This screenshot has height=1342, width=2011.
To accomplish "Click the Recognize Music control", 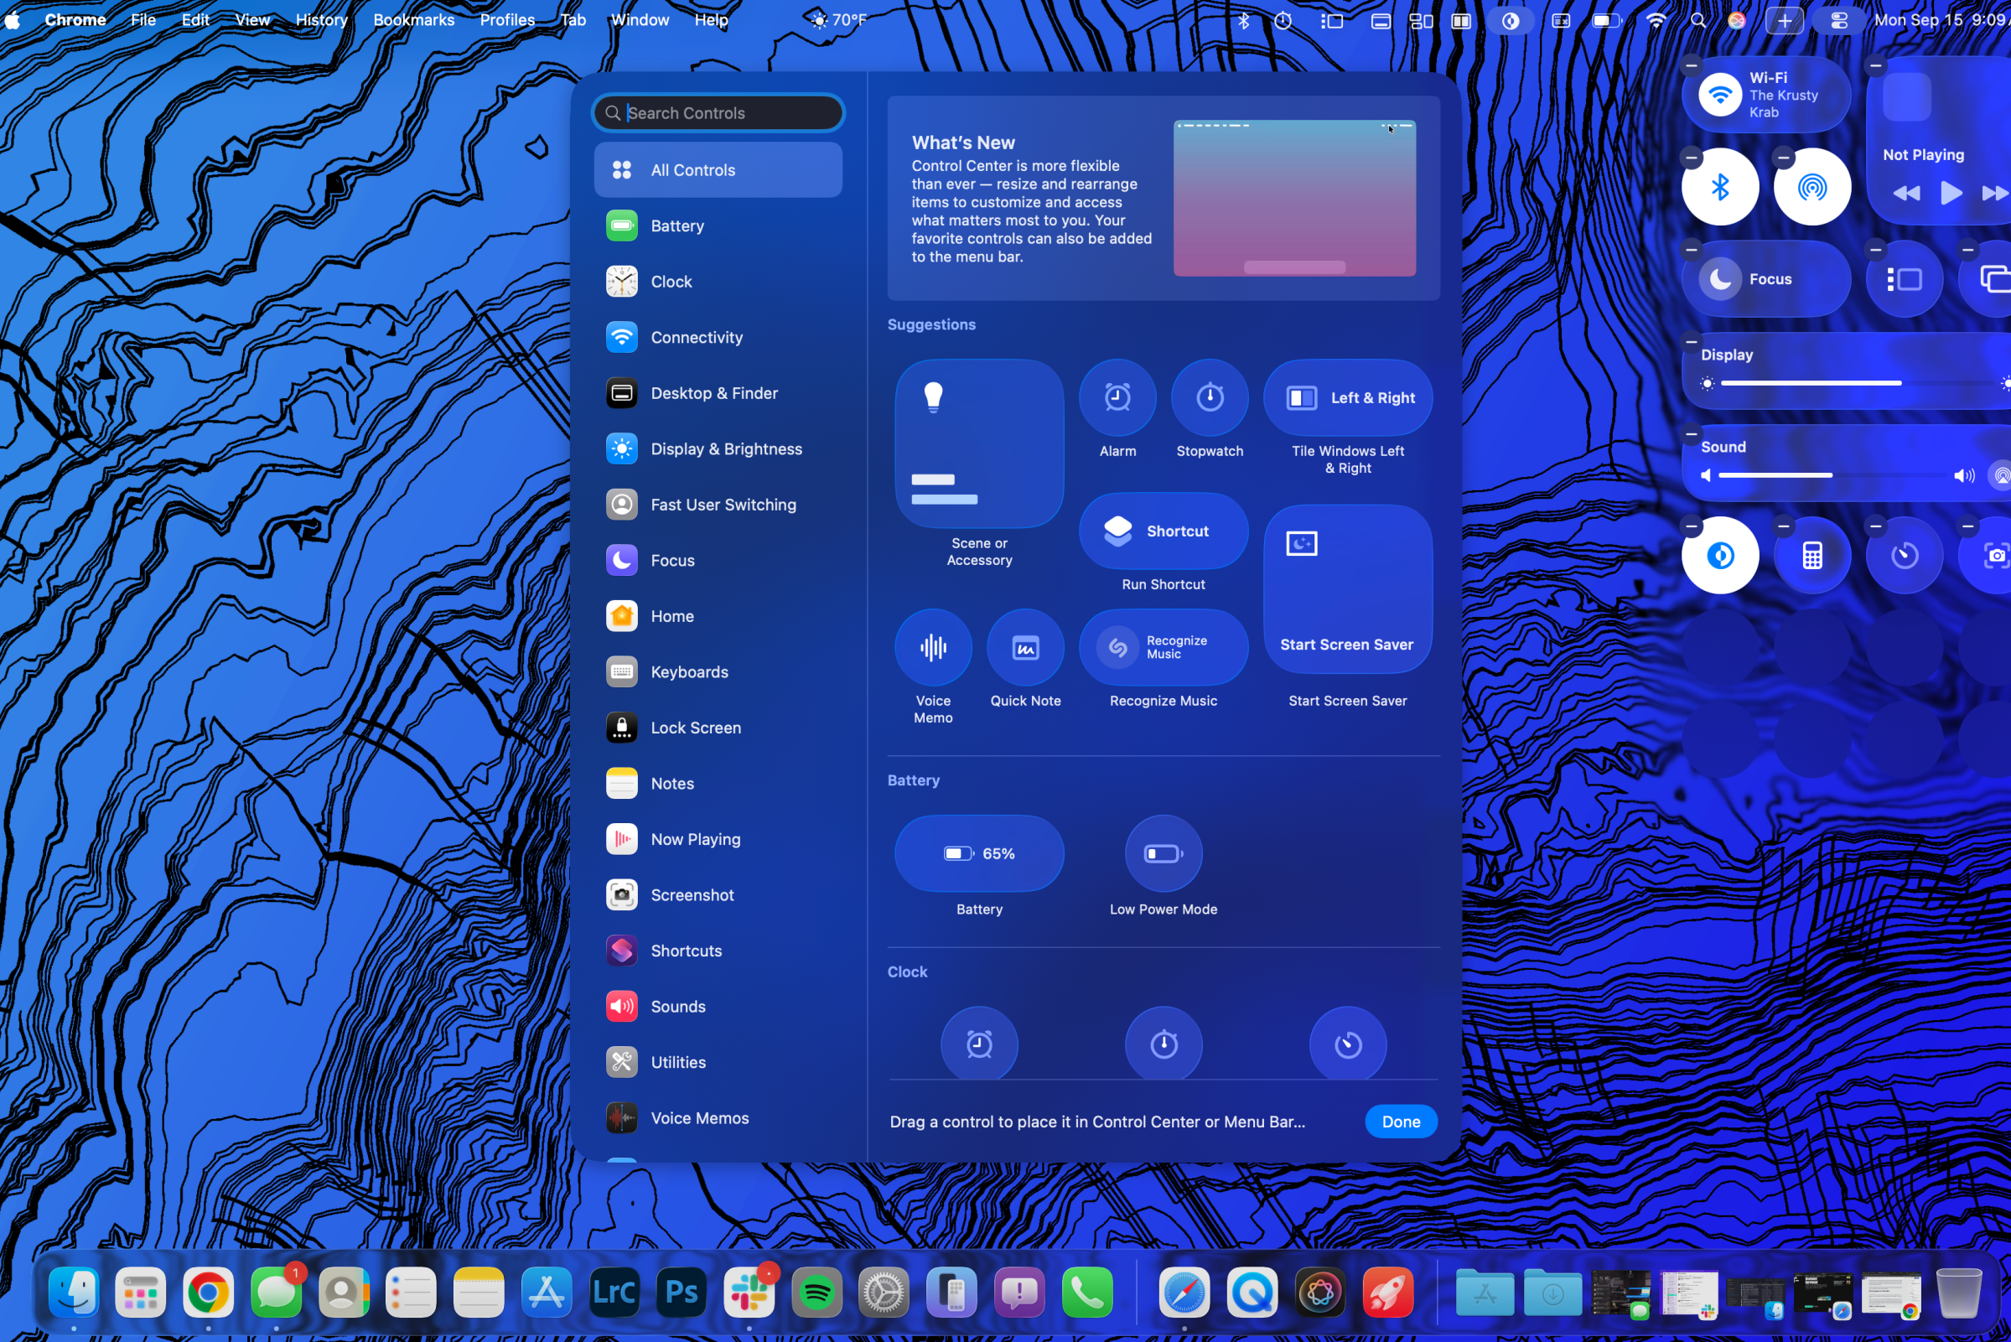I will 1163,647.
